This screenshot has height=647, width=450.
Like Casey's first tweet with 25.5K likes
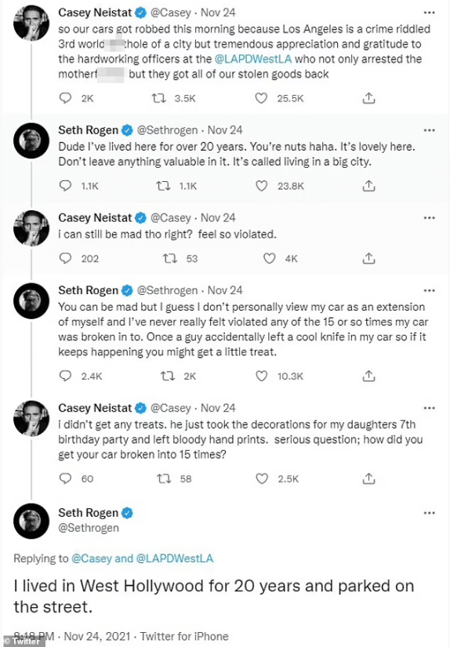pos(261,98)
